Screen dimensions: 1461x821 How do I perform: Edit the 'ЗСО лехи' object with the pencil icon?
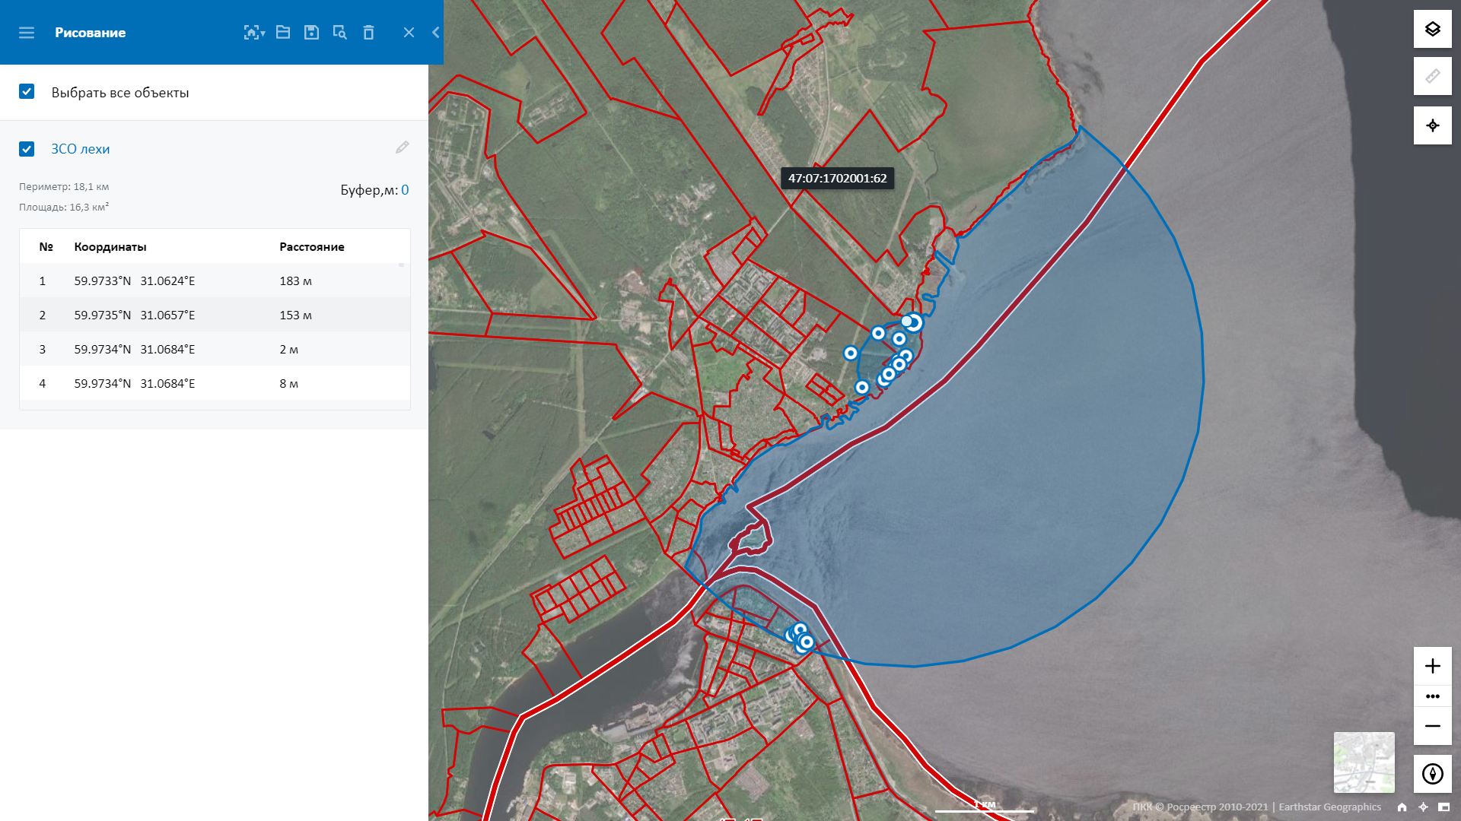pyautogui.click(x=402, y=148)
